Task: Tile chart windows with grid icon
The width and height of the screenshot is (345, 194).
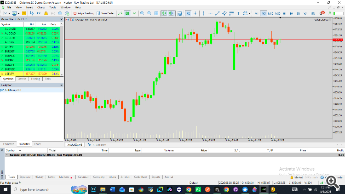Action: click(156, 13)
